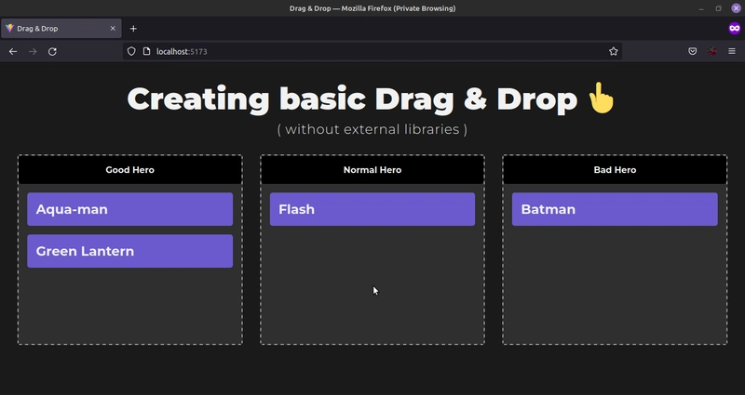Open the Pocket save icon
The height and width of the screenshot is (395, 745).
click(692, 51)
